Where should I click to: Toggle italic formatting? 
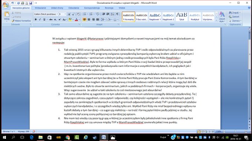(40, 20)
